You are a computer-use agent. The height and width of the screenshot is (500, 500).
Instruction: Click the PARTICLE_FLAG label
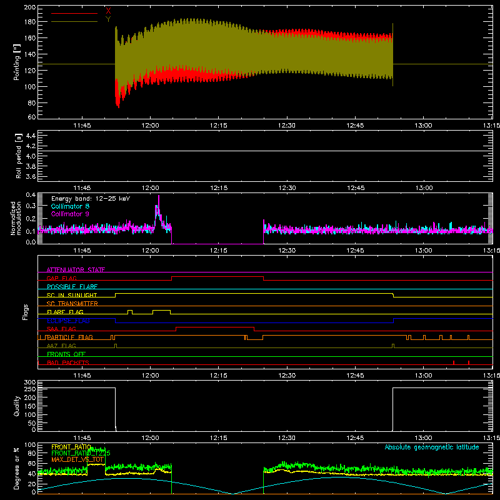click(x=70, y=337)
